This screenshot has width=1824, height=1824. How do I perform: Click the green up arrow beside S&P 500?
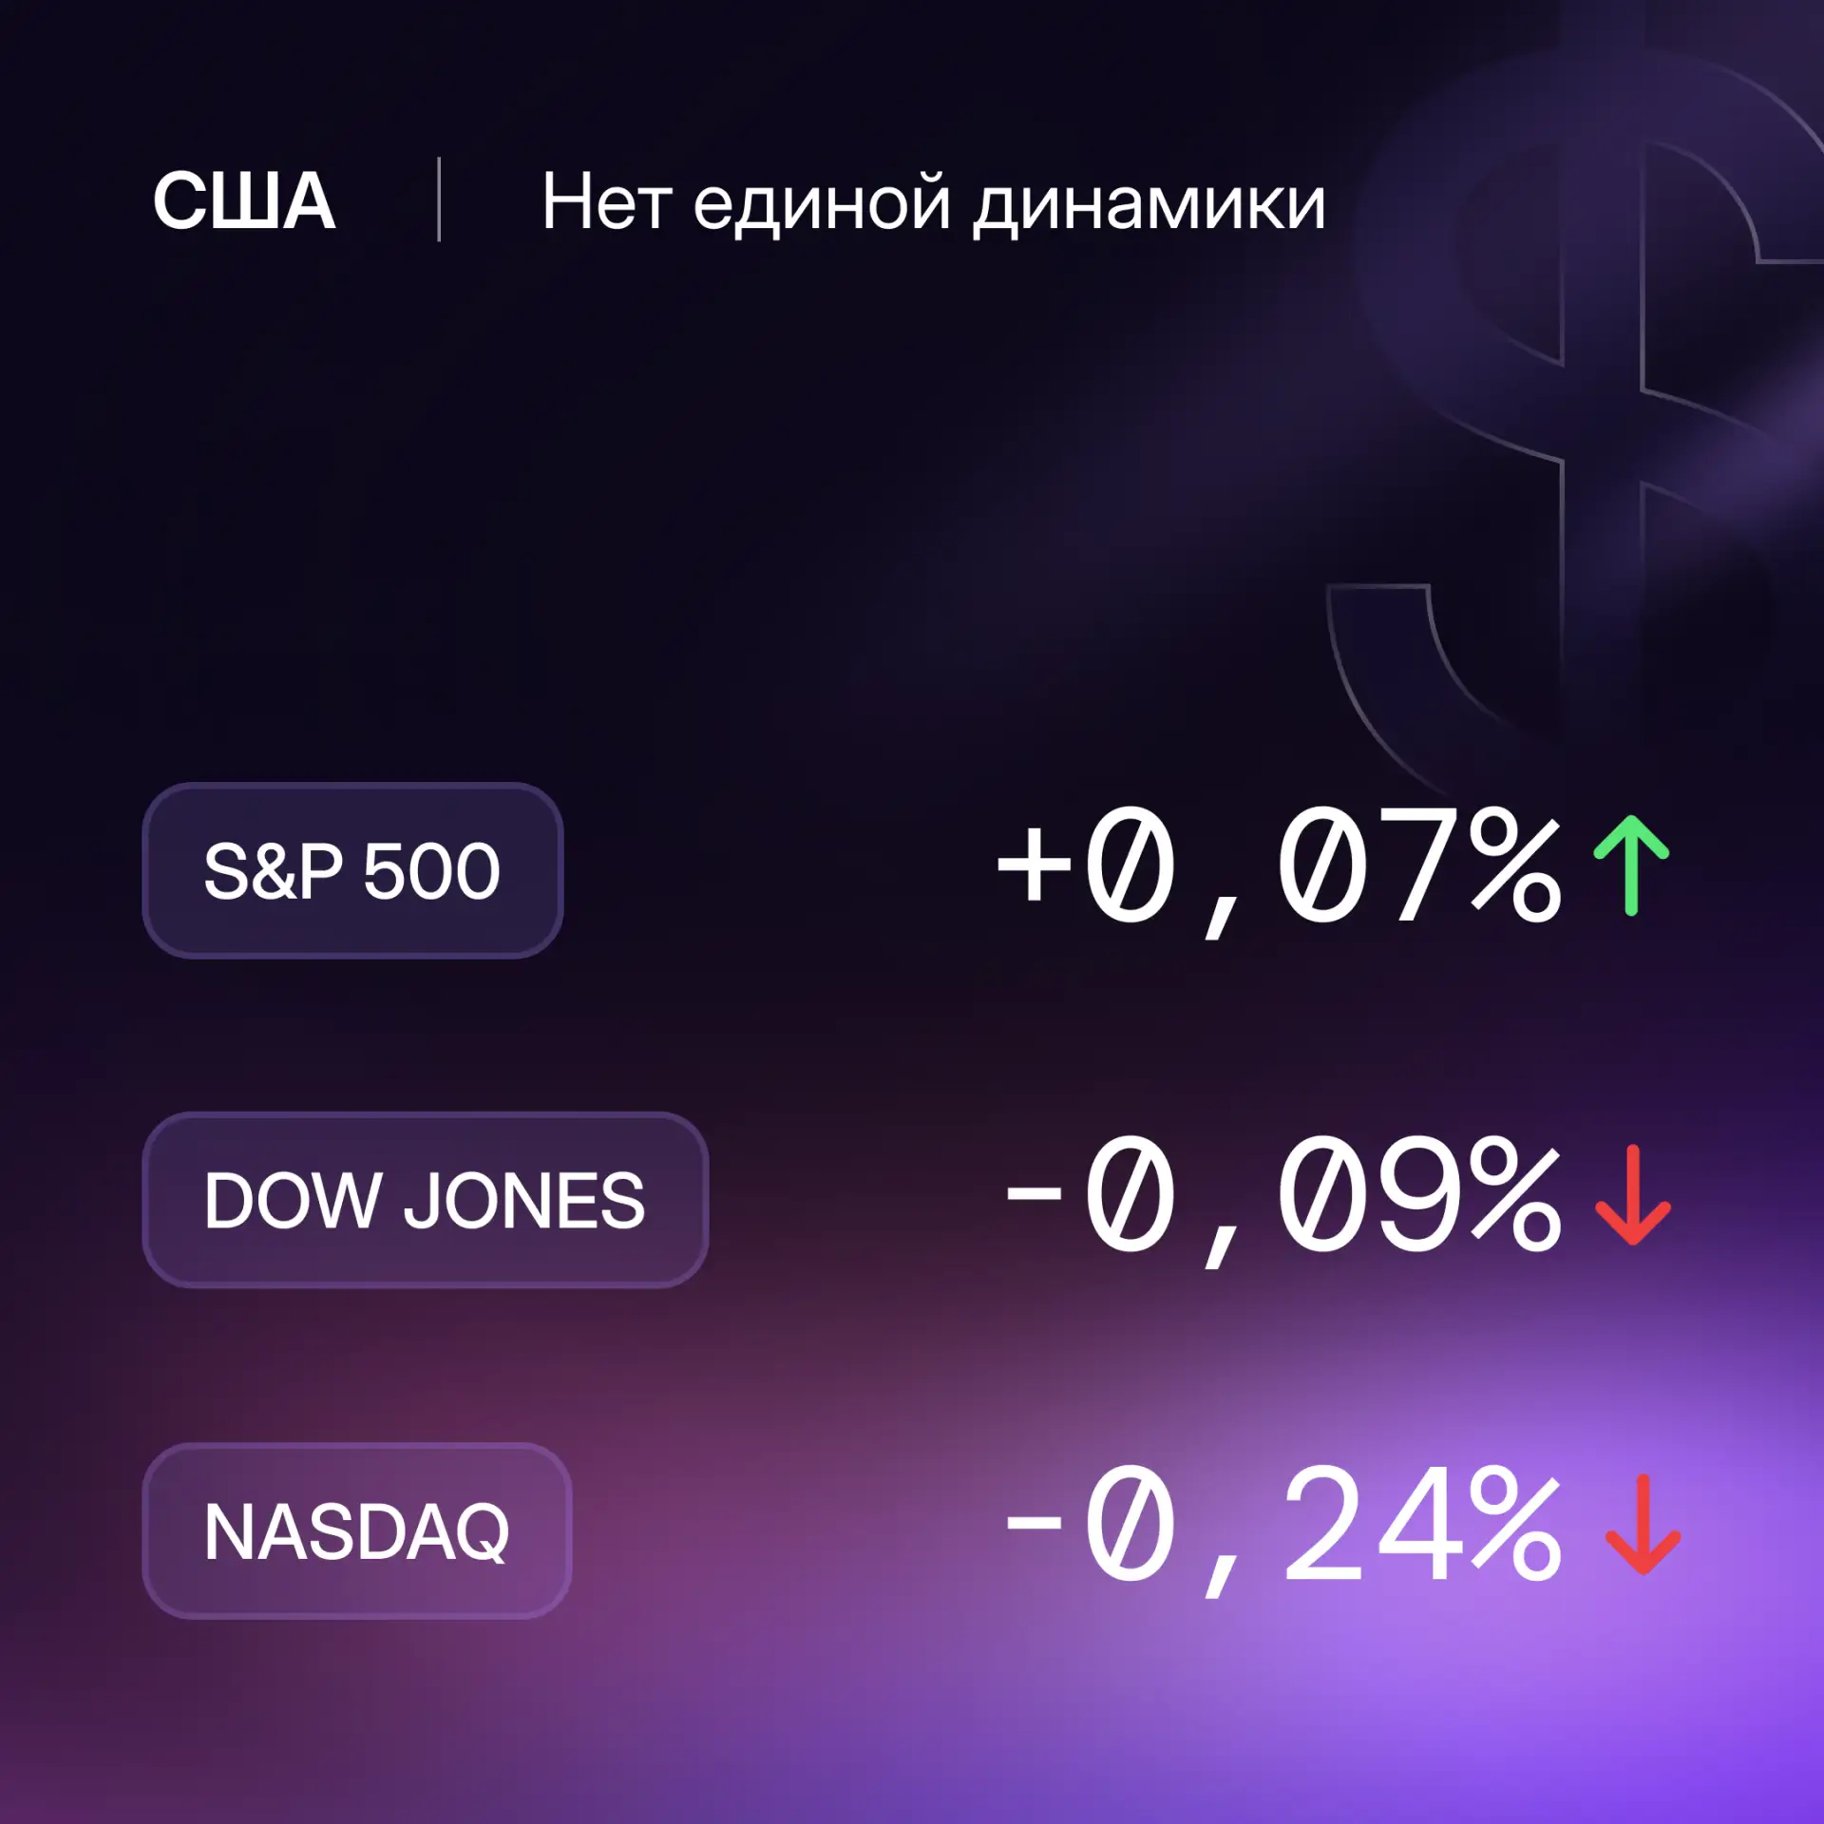(x=1631, y=865)
